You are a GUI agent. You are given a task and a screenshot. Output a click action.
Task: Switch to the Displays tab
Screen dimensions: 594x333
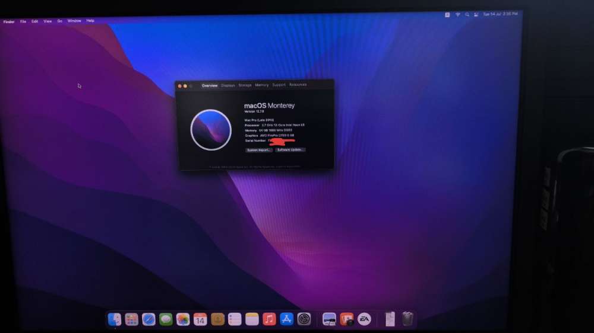228,85
